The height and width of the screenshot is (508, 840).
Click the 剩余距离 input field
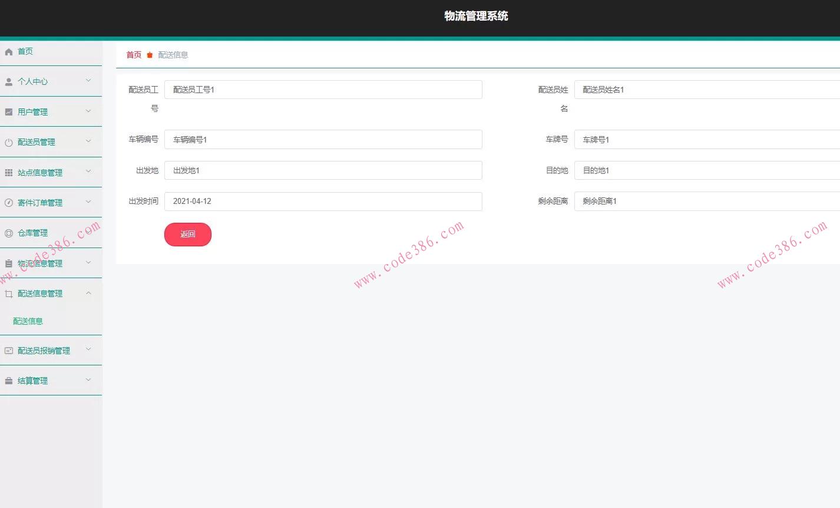(707, 202)
